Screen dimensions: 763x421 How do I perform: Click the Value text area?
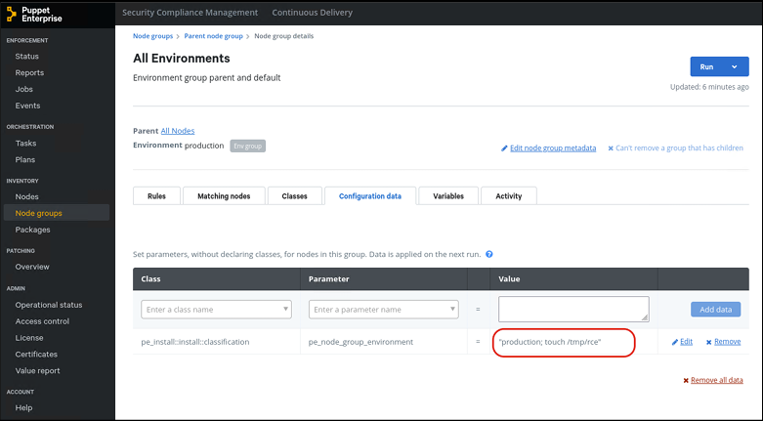573,309
